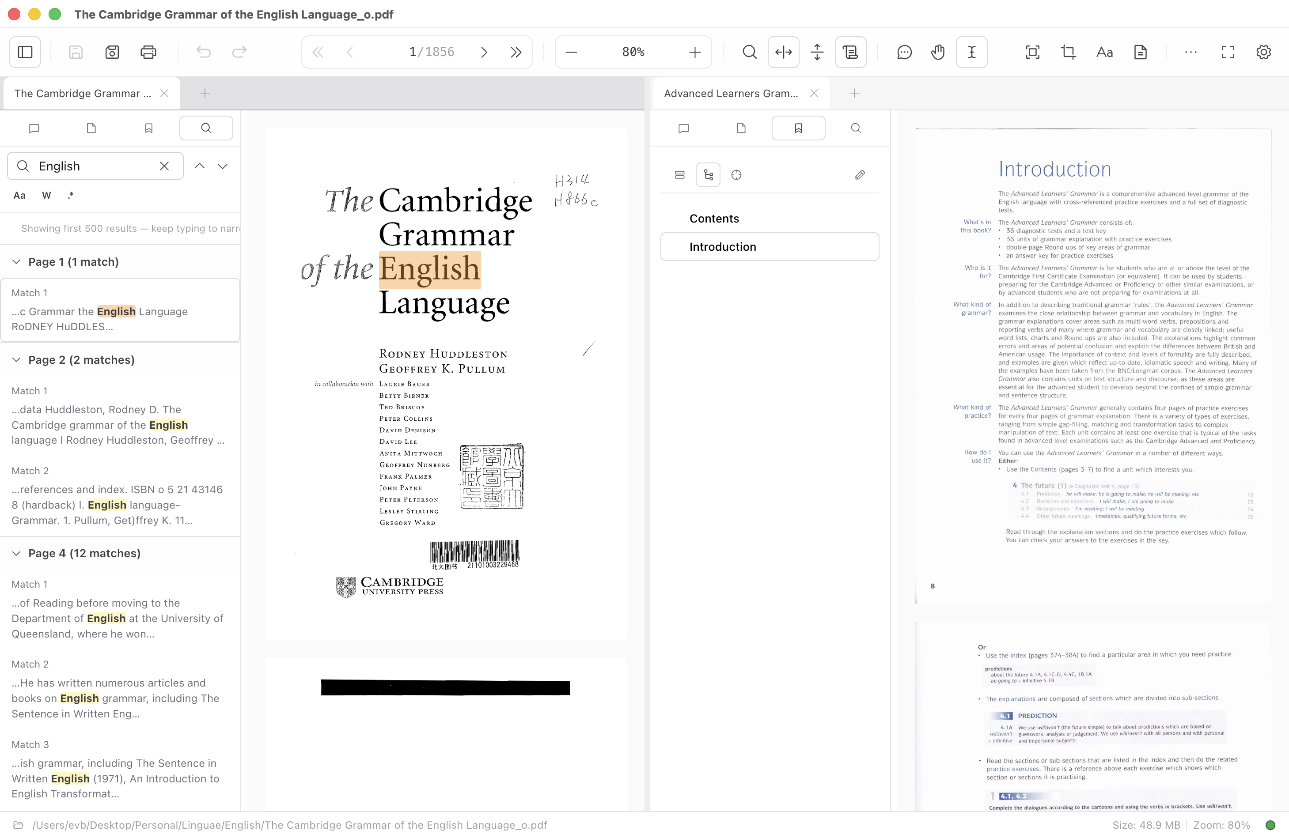The image size is (1289, 838).
Task: Clear the English search query
Action: pyautogui.click(x=164, y=166)
